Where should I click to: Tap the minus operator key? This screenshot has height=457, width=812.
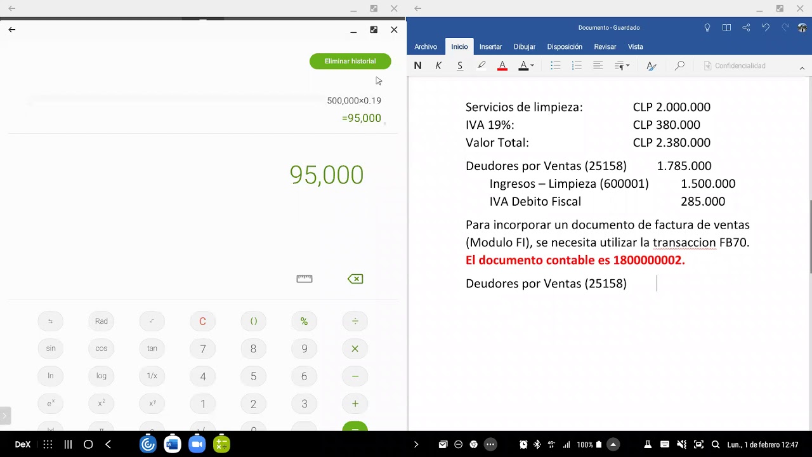coord(355,376)
